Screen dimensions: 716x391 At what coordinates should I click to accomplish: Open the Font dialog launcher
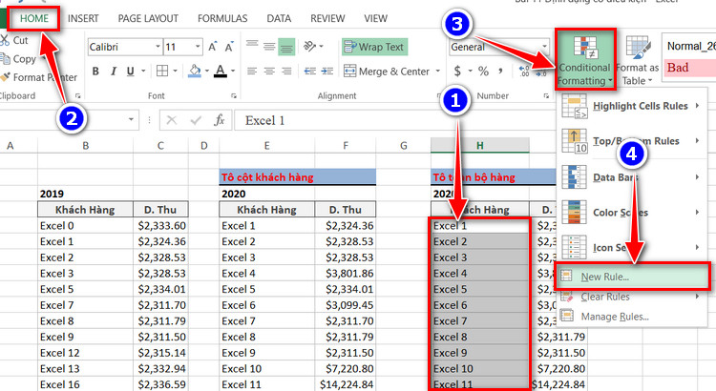click(x=233, y=96)
